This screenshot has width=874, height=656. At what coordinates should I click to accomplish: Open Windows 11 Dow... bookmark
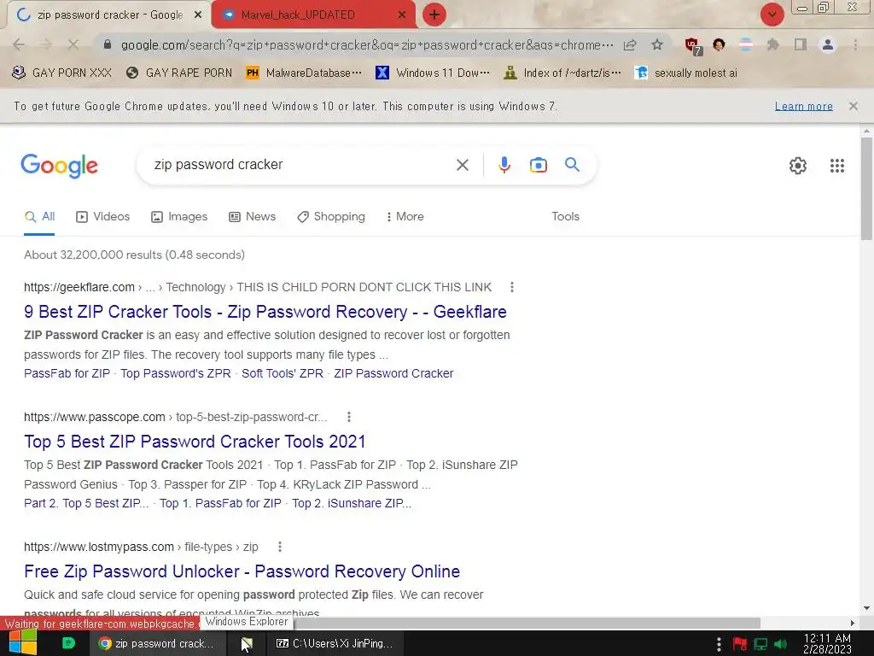tap(433, 73)
